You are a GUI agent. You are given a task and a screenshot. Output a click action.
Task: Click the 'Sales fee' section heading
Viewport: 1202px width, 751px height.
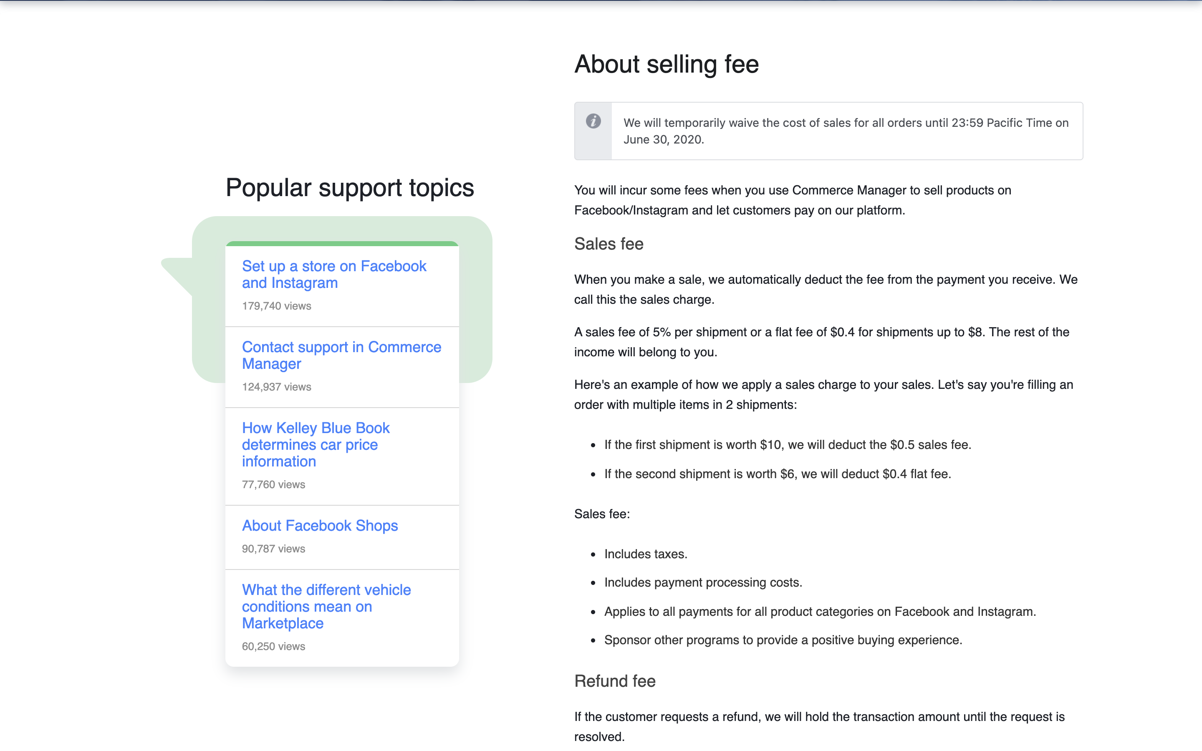(609, 244)
